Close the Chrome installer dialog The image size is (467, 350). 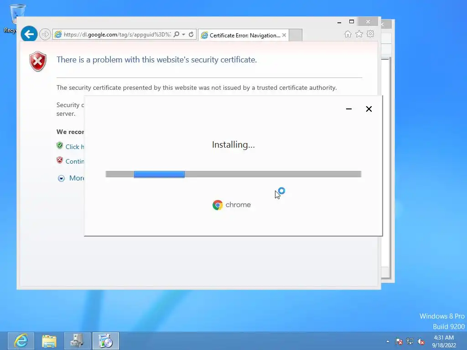point(368,109)
